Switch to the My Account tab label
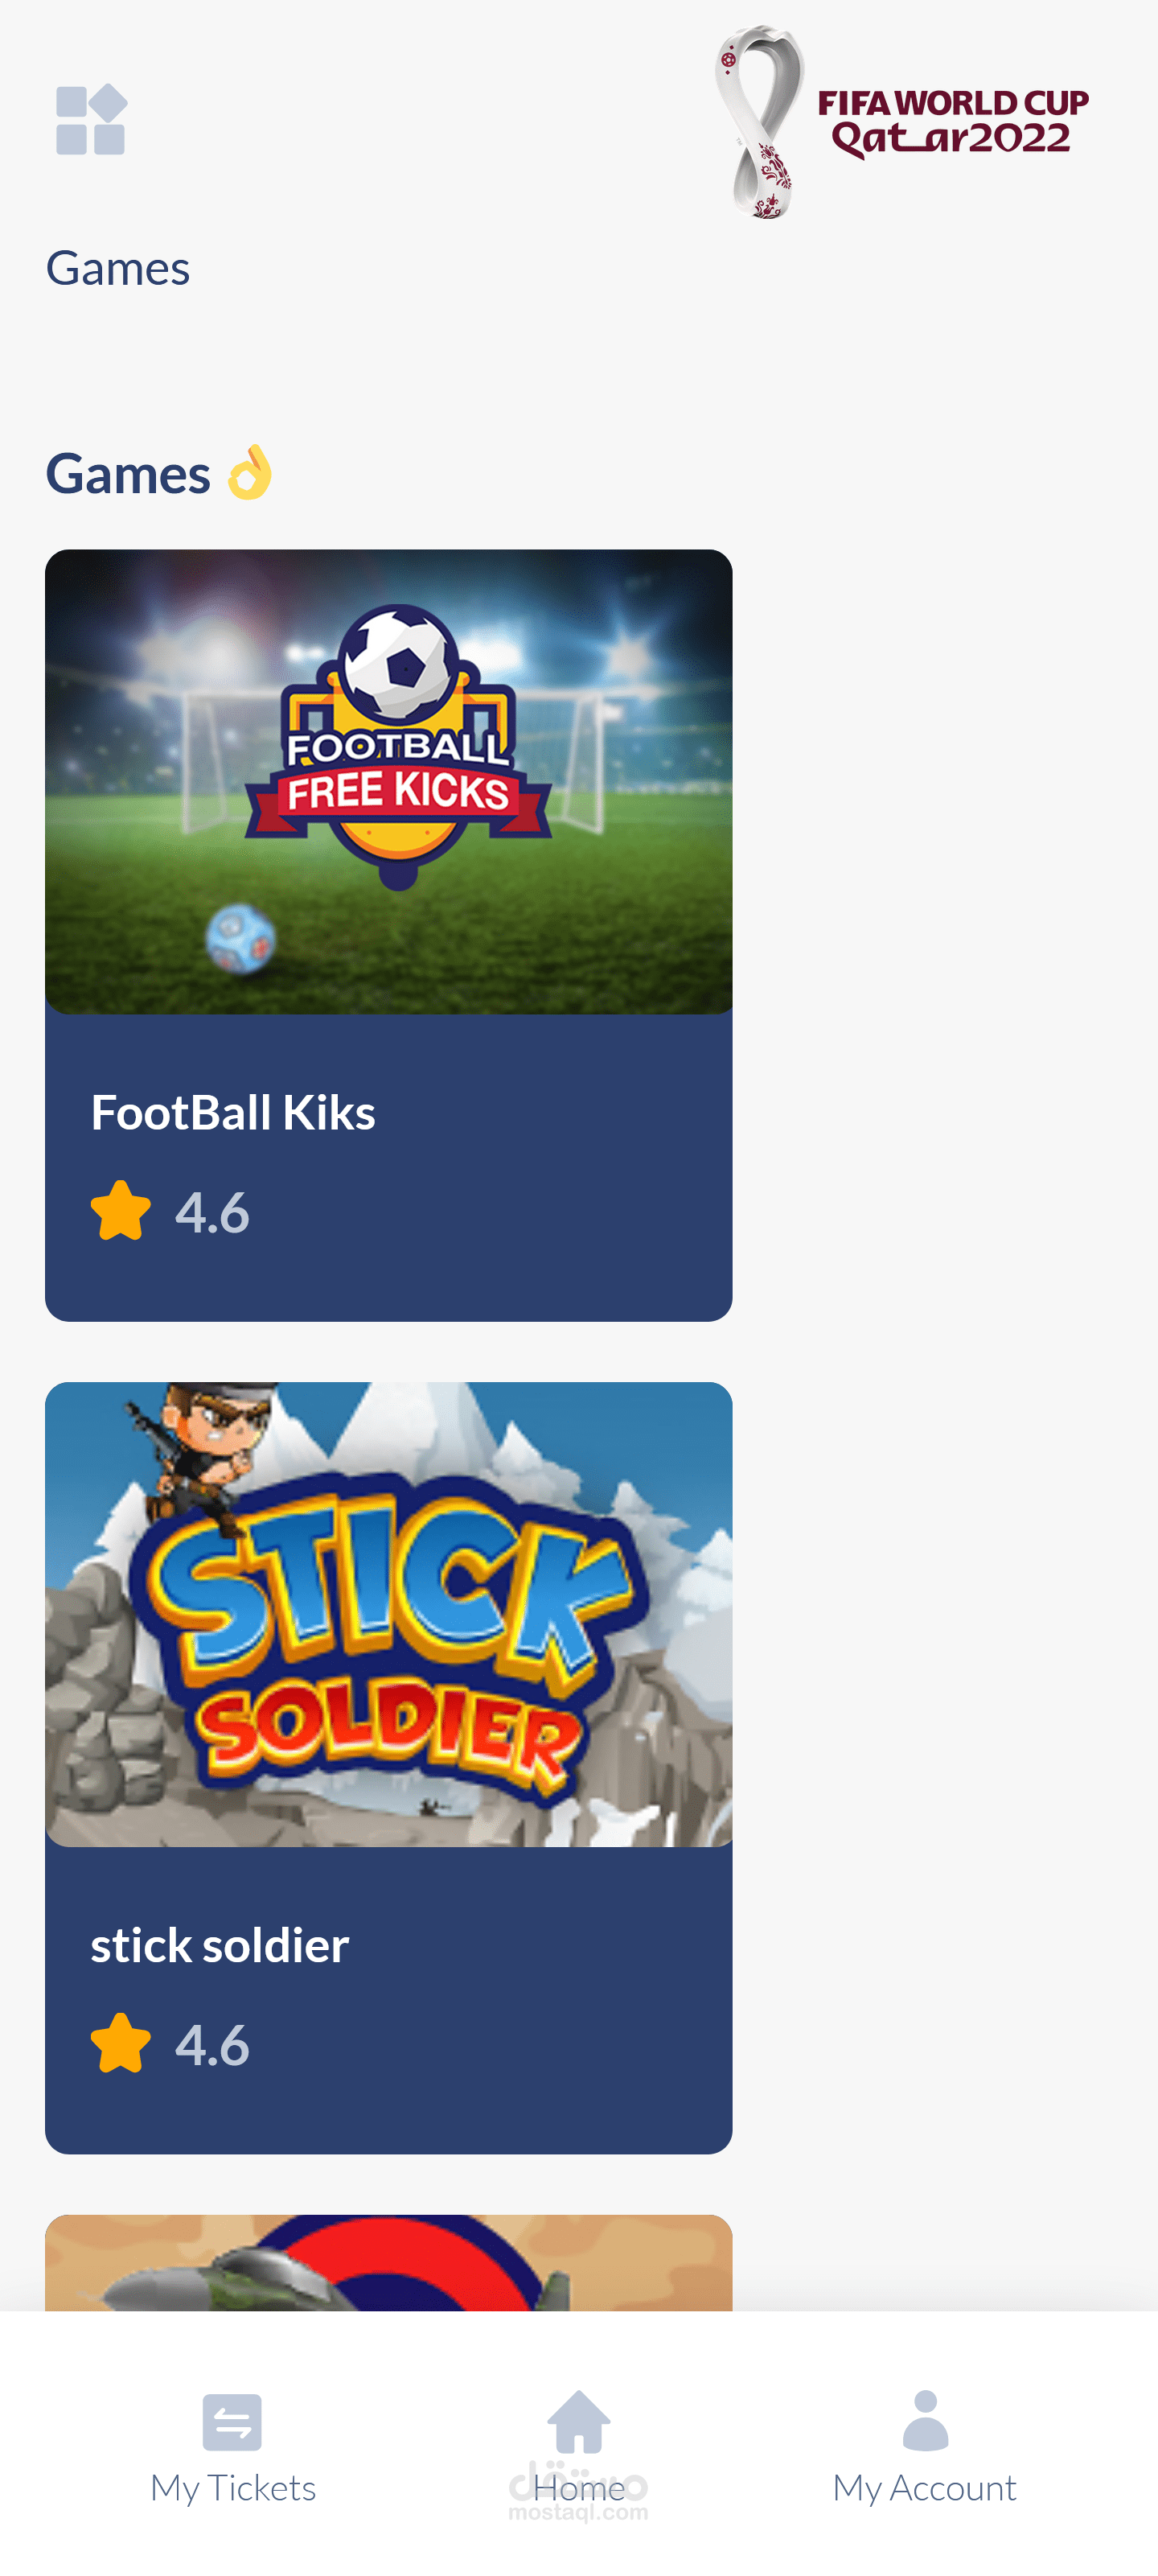1158x2576 pixels. (x=925, y=2487)
